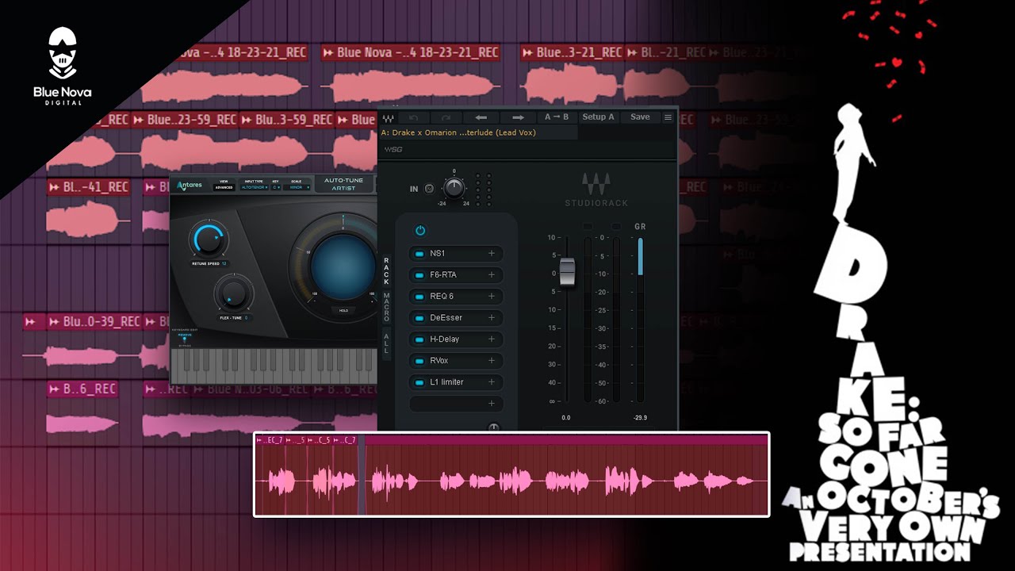Screen dimensions: 1015x571
Task: Bypass the DeEsser plugin
Action: (419, 318)
